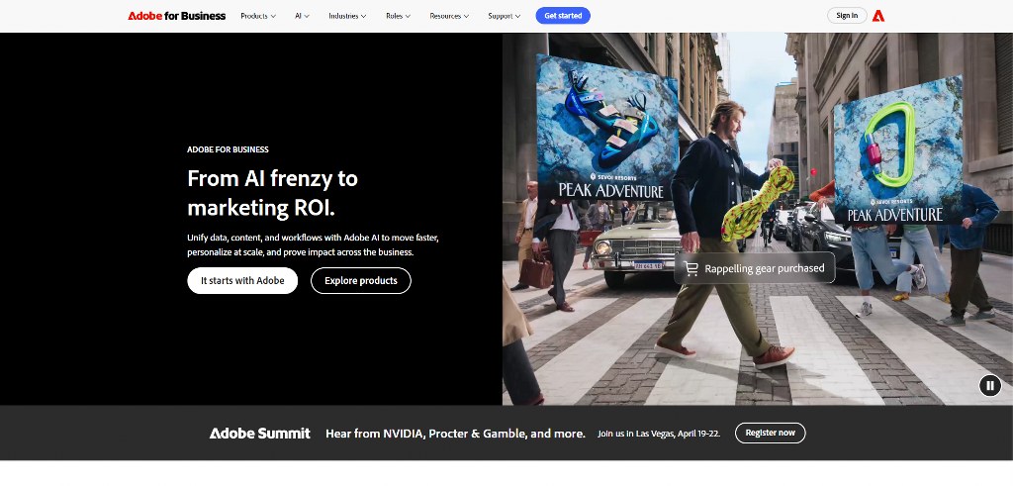Viewport: 1013px width, 486px height.
Task: Click the 'Unify data, content, and workflows' paragraph
Action: coord(314,244)
